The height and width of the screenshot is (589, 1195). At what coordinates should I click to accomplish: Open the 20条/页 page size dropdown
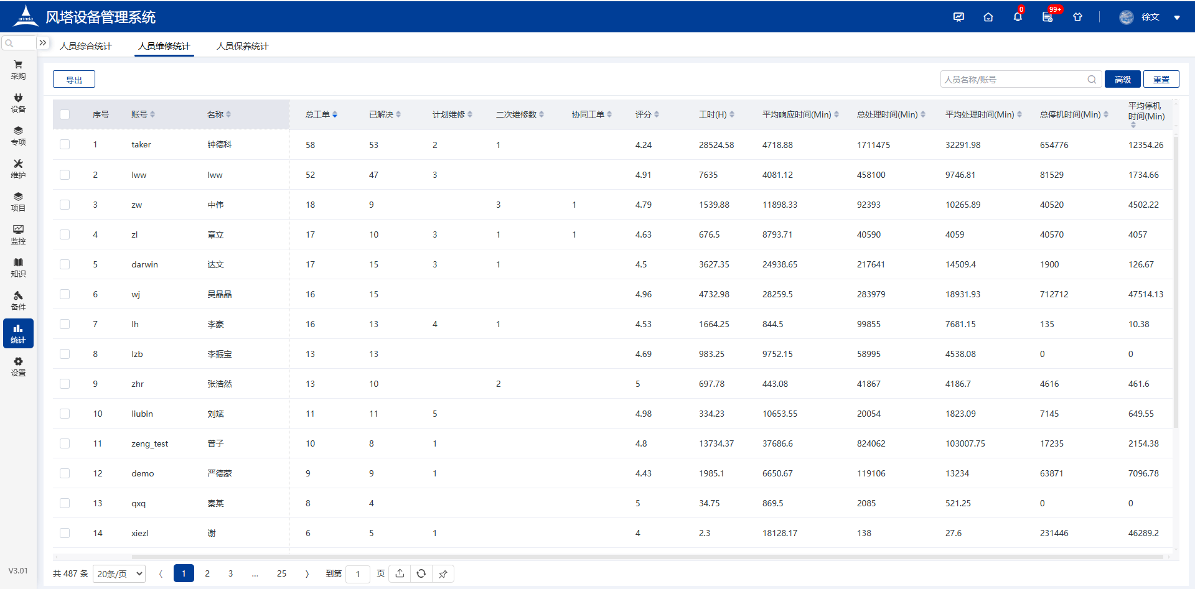pyautogui.click(x=119, y=573)
